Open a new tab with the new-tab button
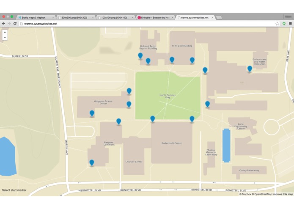 219,18
